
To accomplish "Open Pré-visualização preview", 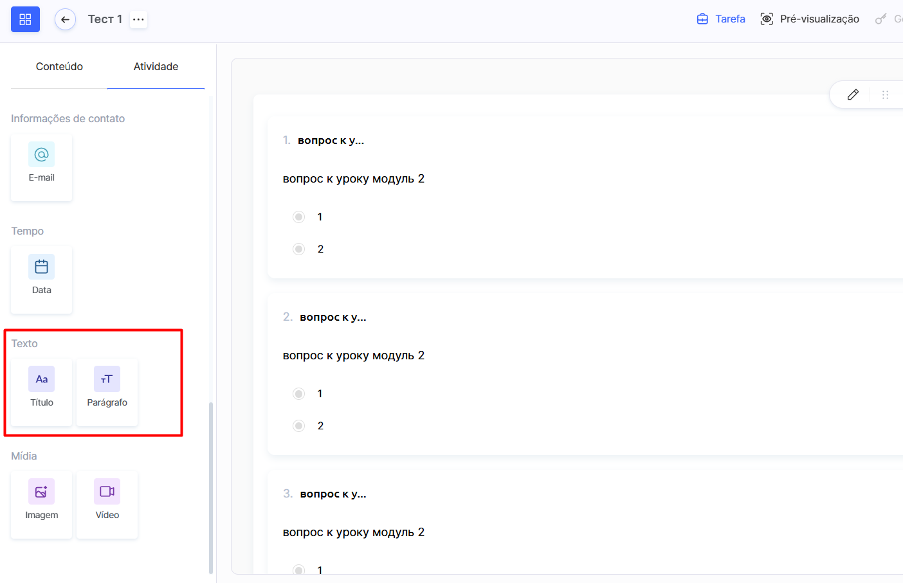I will tap(810, 19).
